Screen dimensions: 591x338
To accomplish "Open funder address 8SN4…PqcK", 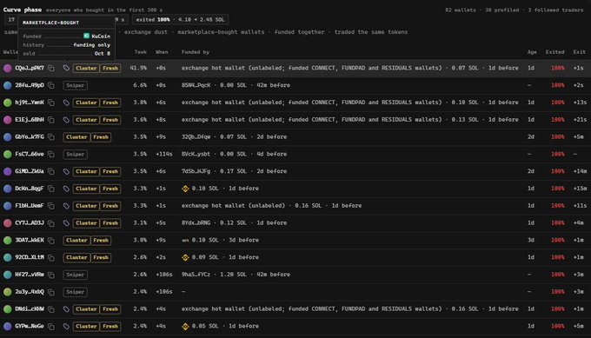I will tap(196, 85).
